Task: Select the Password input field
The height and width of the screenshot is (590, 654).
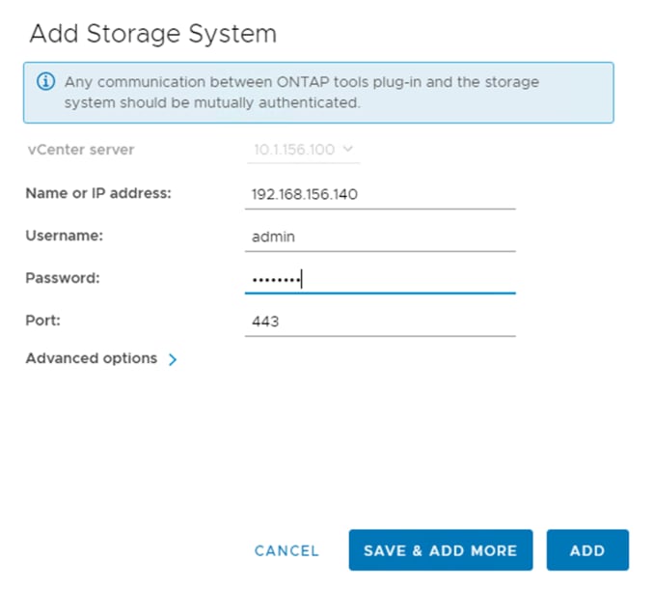Action: (380, 279)
